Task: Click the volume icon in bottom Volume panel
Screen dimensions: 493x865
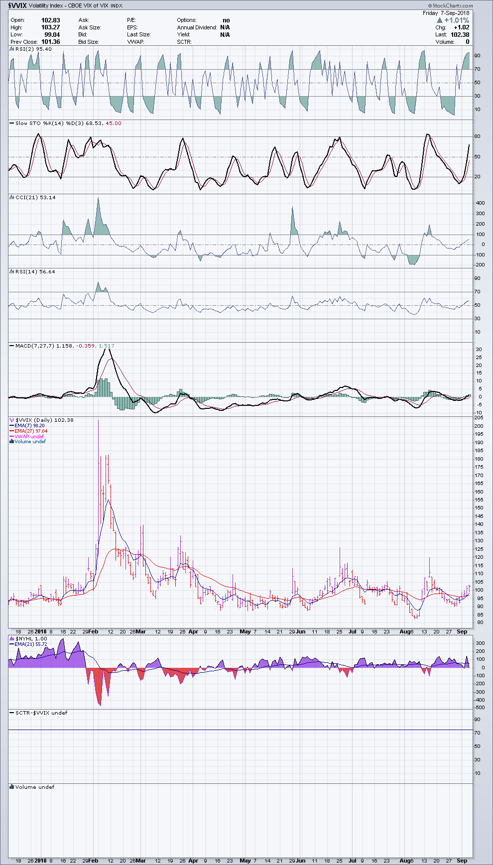Action: pos(12,787)
